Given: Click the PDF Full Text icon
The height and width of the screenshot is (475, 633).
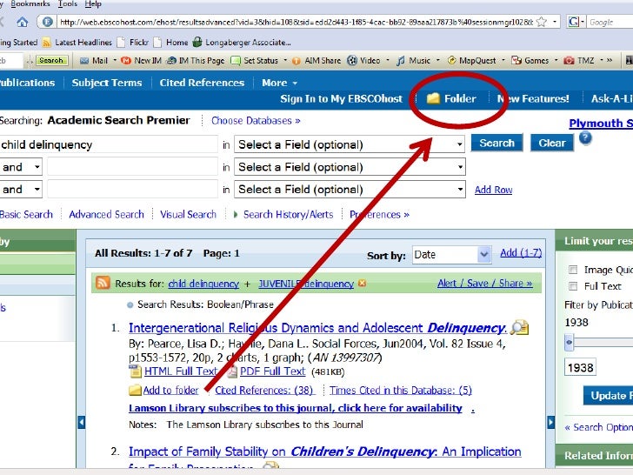Looking at the screenshot, I should coord(232,371).
